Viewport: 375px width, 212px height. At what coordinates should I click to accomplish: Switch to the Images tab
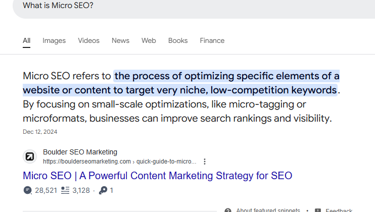54,40
